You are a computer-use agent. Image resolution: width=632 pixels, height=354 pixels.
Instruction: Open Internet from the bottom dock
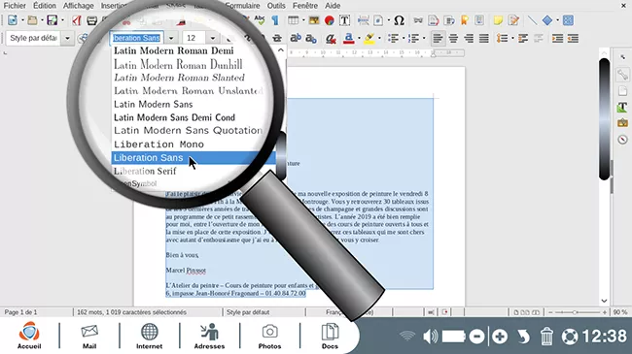pyautogui.click(x=149, y=336)
